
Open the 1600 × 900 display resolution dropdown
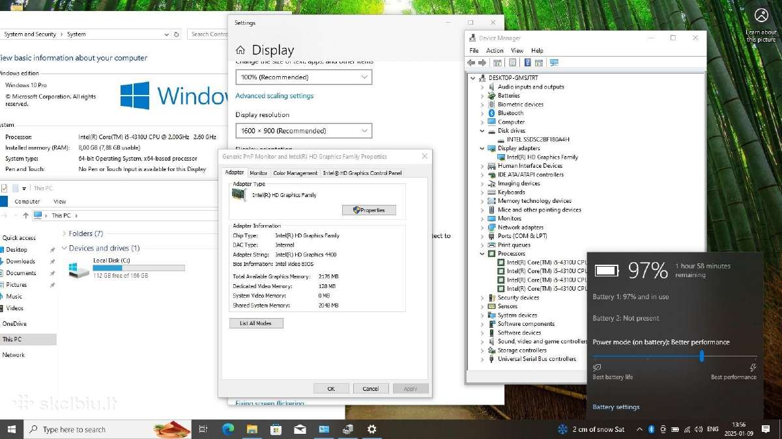pos(304,131)
